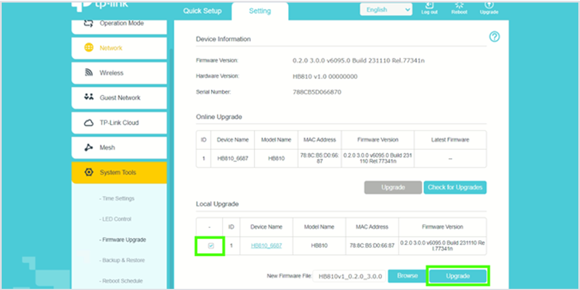Select Firmware Upgrade submenu
The height and width of the screenshot is (290, 580).
coord(122,240)
